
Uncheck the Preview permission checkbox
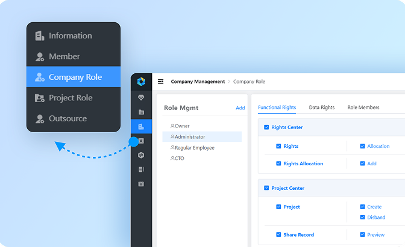[x=362, y=235]
